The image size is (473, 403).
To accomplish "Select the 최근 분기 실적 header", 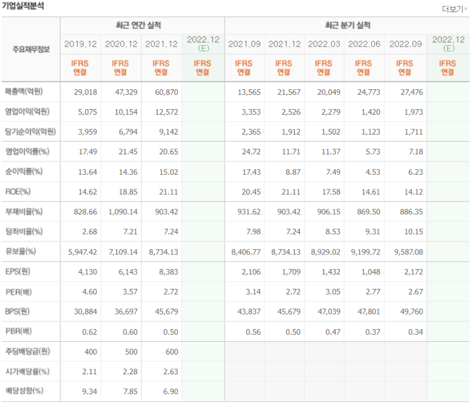I will pos(348,25).
